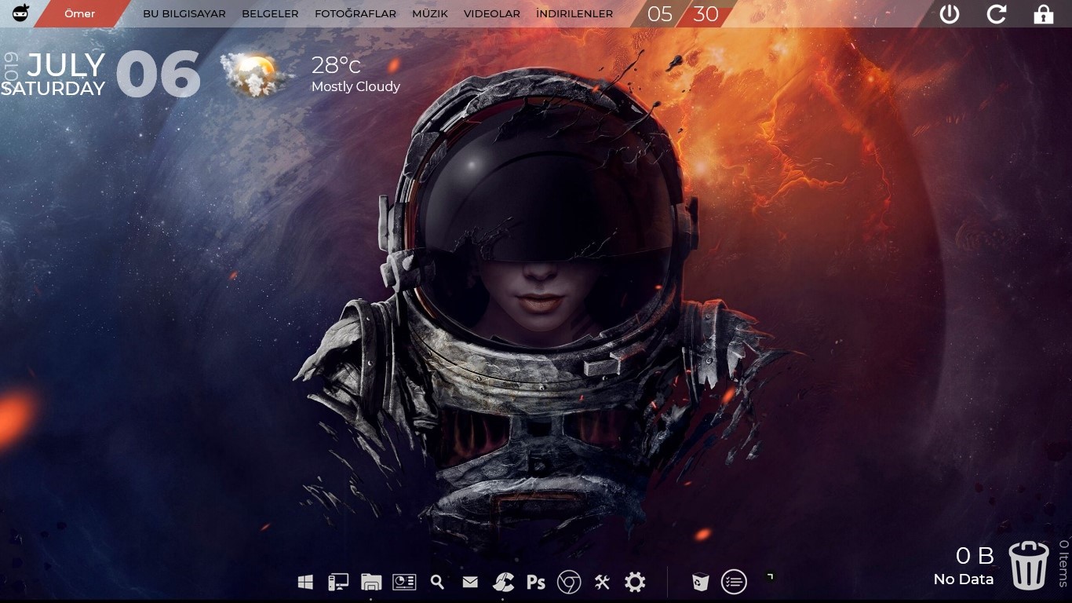Open İNDİRİLENLER from the top bar
The width and height of the screenshot is (1072, 603).
[x=574, y=14]
